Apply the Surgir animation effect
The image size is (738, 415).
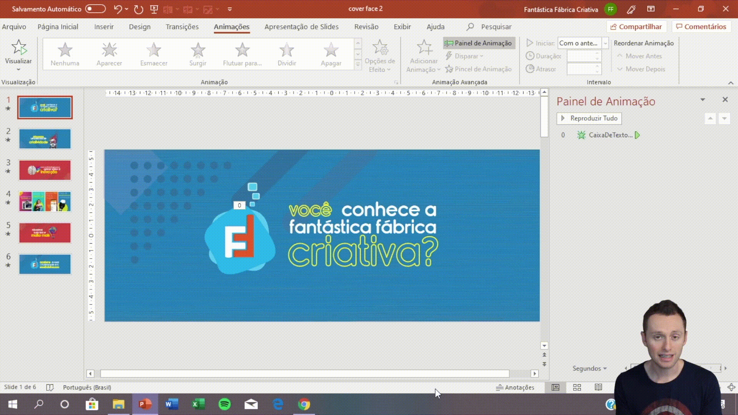click(x=198, y=54)
